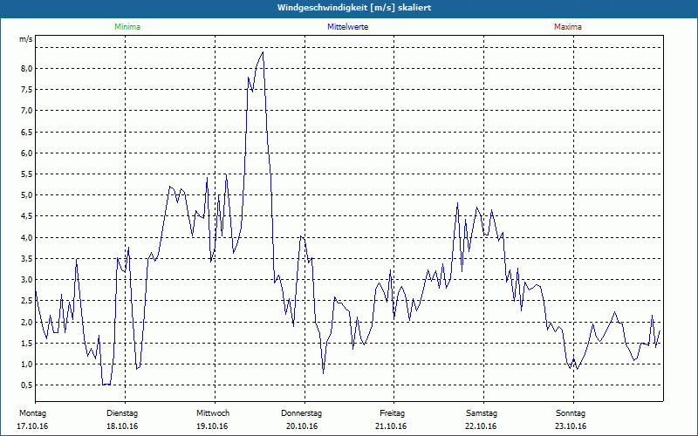
Task: Click the 4,5 y-axis value
Action: click(x=26, y=216)
